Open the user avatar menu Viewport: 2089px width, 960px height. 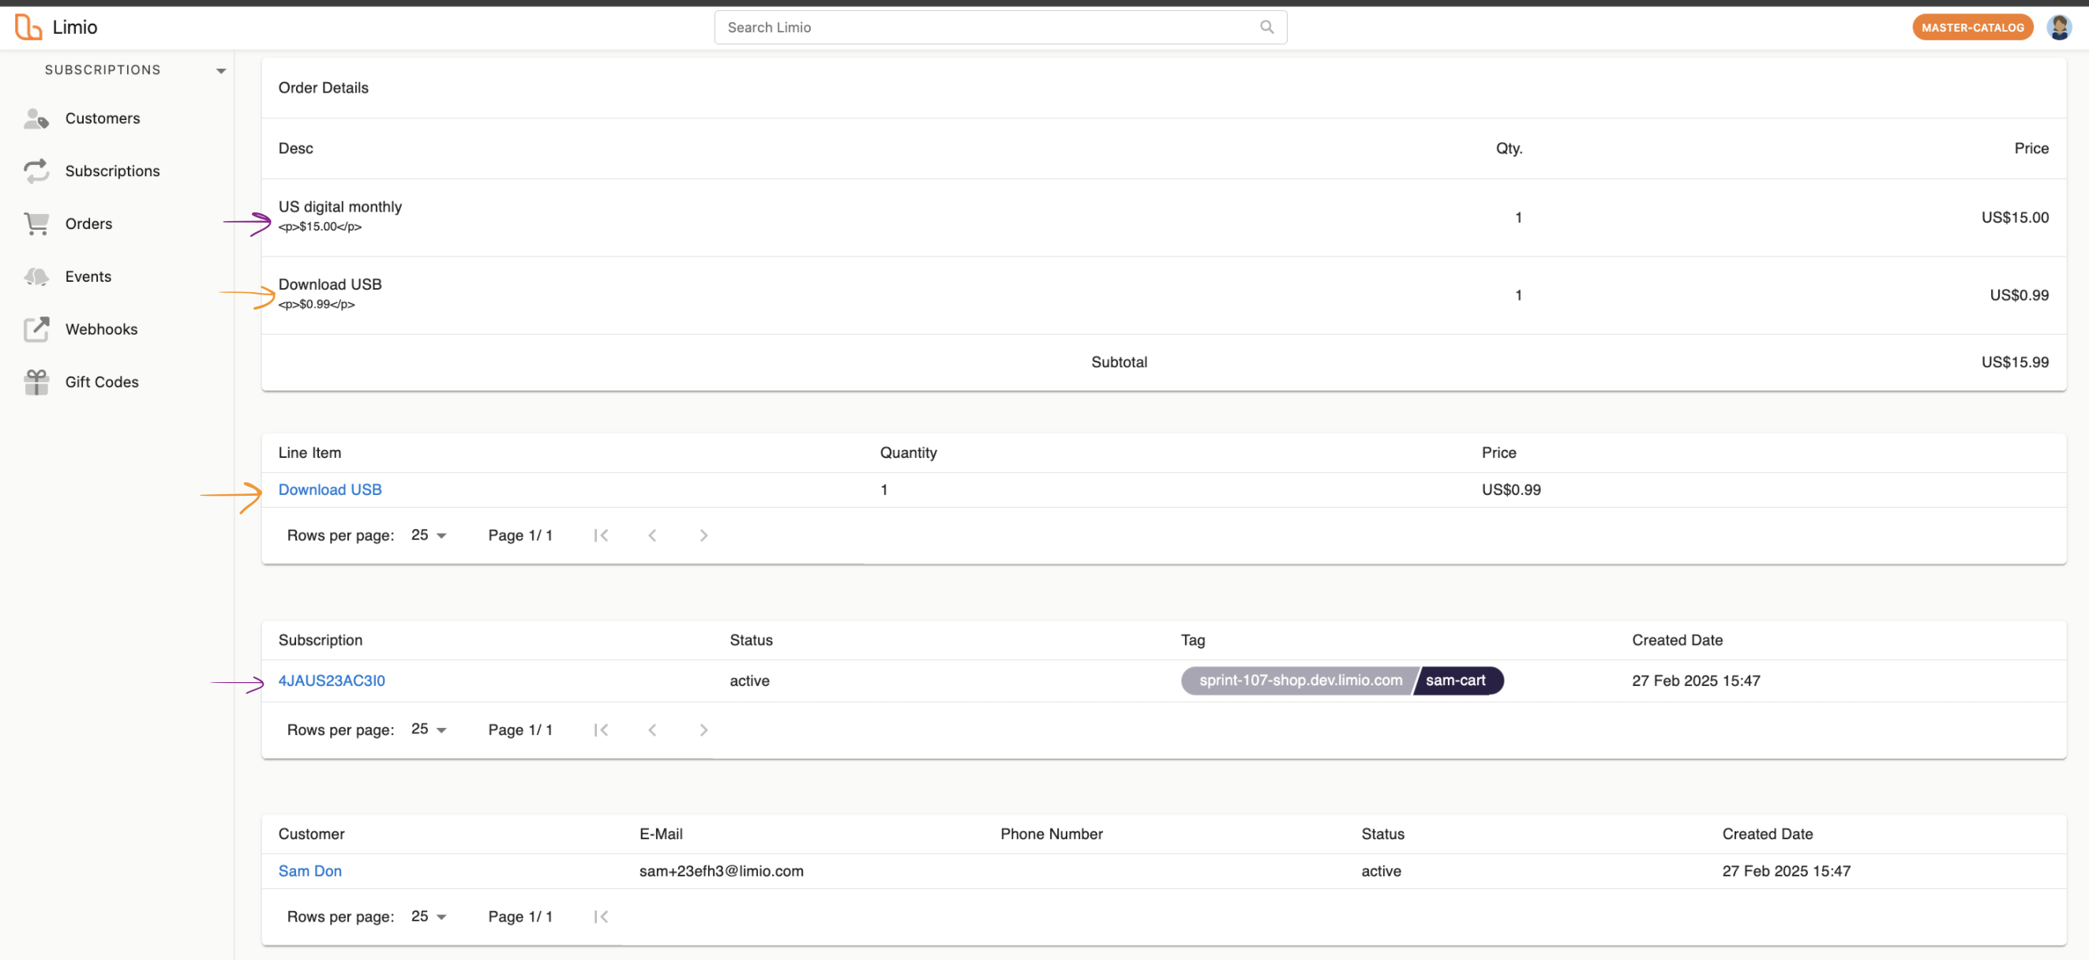point(2058,28)
